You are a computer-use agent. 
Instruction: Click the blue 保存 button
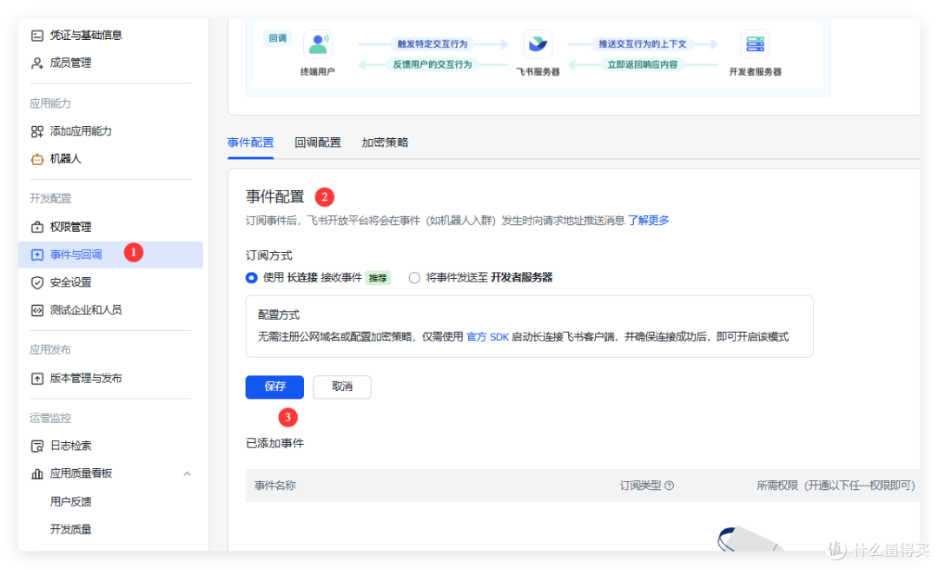(x=274, y=387)
